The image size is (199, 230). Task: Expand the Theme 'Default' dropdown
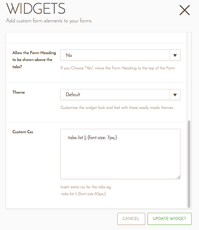(x=120, y=95)
